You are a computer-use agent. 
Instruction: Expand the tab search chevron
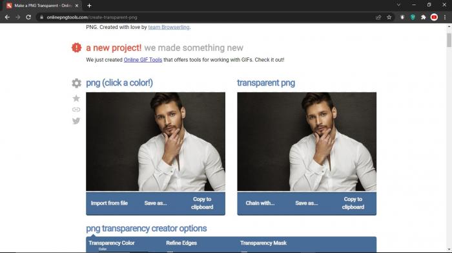pos(398,5)
